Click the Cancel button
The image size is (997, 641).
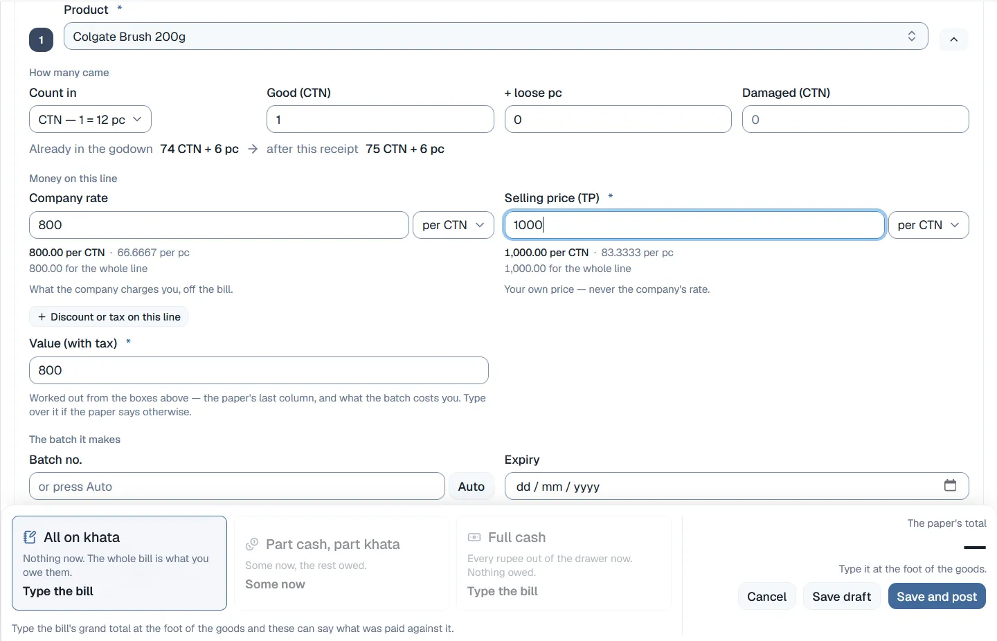tap(767, 596)
